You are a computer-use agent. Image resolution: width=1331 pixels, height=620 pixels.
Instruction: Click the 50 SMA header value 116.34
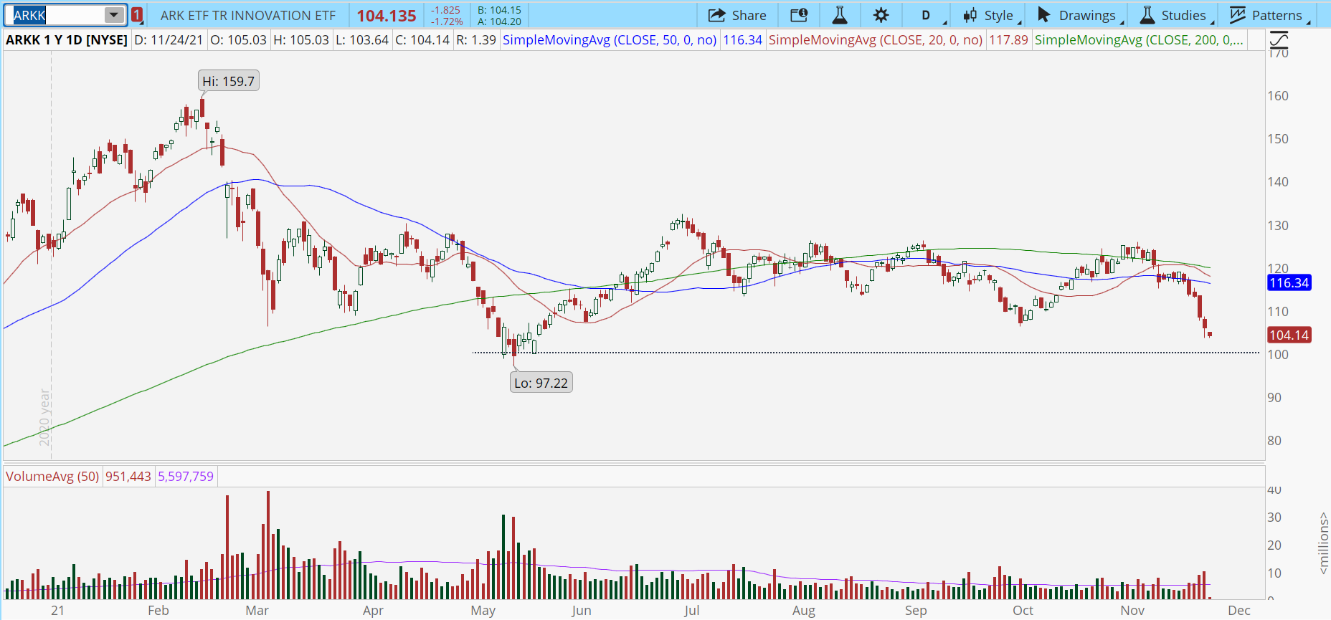click(742, 40)
